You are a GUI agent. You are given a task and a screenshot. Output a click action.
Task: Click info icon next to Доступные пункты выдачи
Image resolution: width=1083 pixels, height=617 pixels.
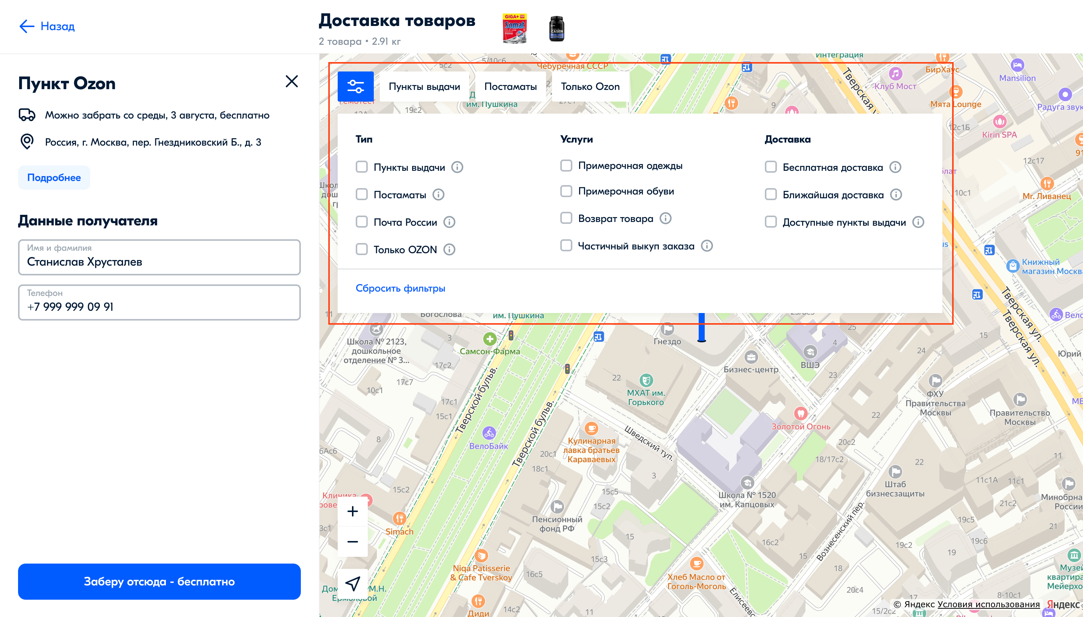tap(918, 222)
